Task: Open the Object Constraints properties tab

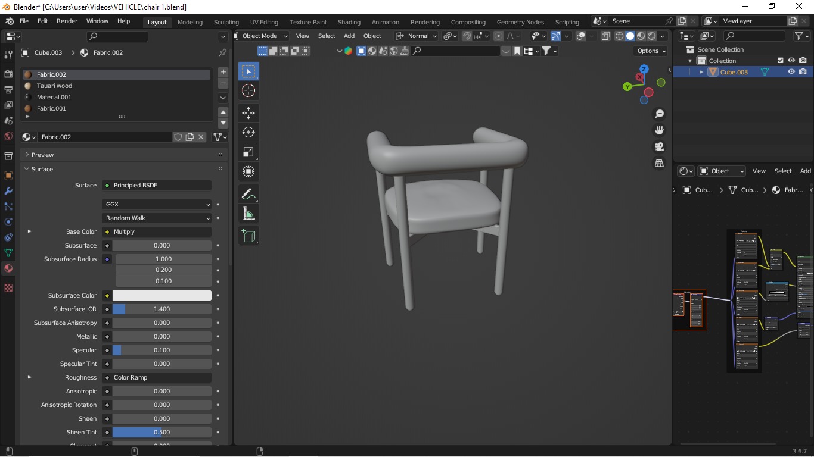Action: pyautogui.click(x=8, y=237)
